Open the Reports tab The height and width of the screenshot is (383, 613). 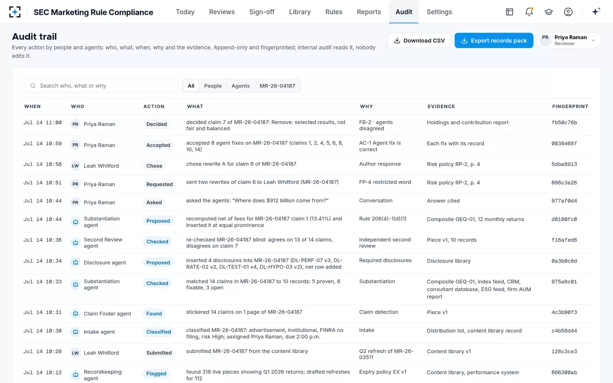pos(369,12)
